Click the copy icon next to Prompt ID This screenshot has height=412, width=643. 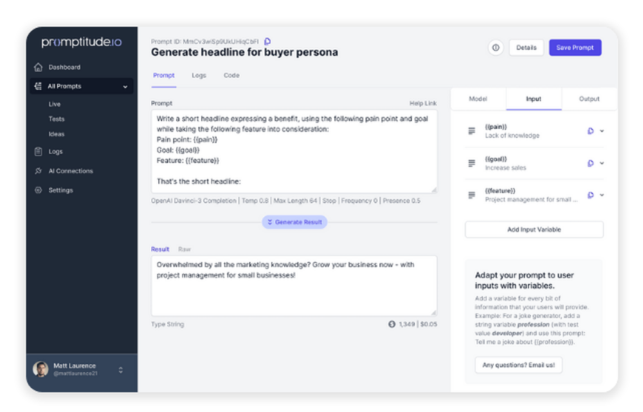click(x=267, y=40)
